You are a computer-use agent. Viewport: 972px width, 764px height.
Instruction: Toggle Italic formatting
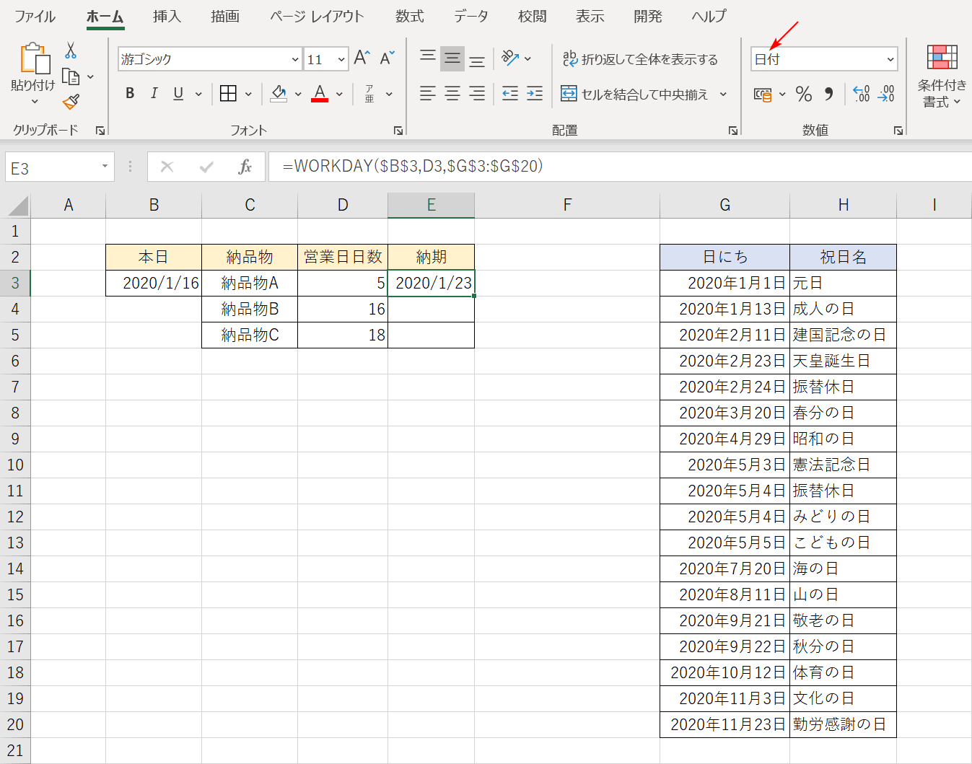154,93
